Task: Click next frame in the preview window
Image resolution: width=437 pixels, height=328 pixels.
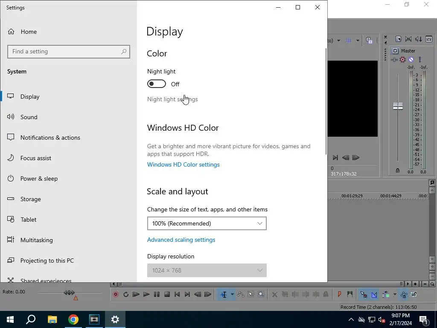Action: pyautogui.click(x=355, y=158)
